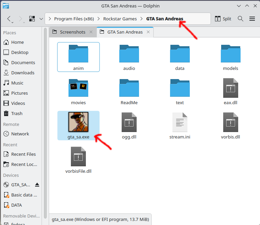Open the audio folder

tap(129, 57)
